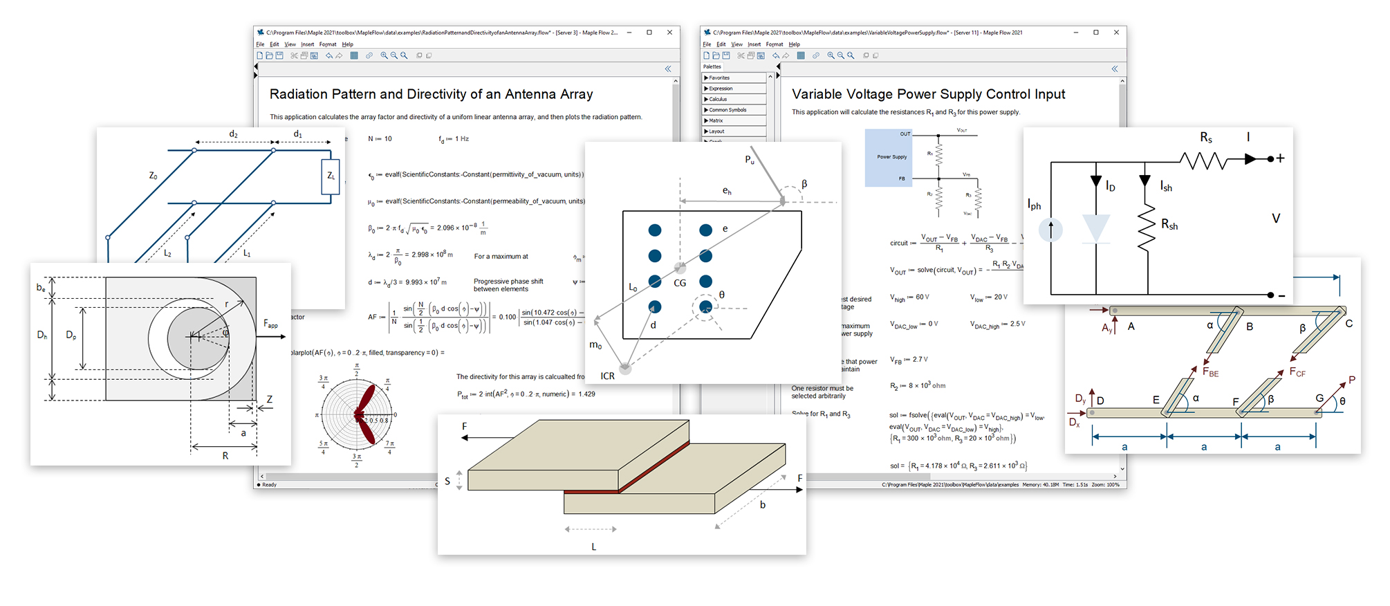Click Zoom Out magnifier in Power Supply window
The image size is (1390, 606).
pyautogui.click(x=841, y=55)
